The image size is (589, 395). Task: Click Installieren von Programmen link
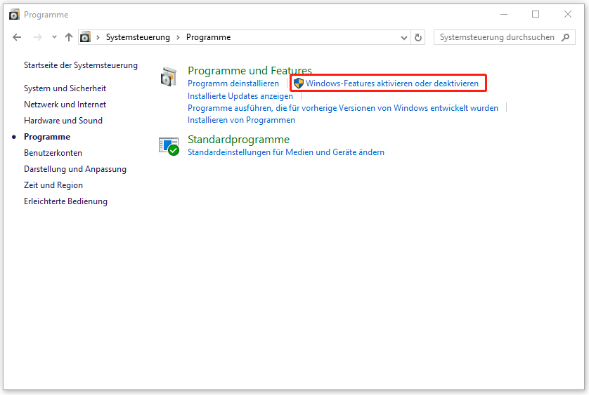tap(242, 120)
